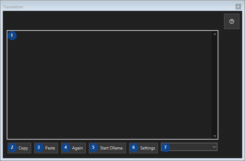The width and height of the screenshot is (245, 161).
Task: Click the Start Ollama button
Action: pos(107,148)
